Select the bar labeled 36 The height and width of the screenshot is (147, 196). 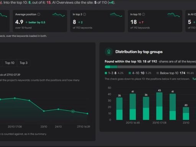(146, 108)
